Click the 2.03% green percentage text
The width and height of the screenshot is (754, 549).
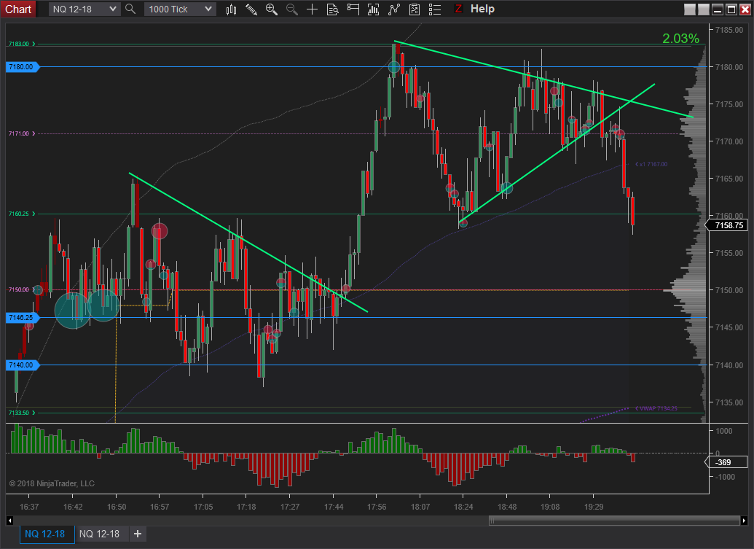(680, 39)
